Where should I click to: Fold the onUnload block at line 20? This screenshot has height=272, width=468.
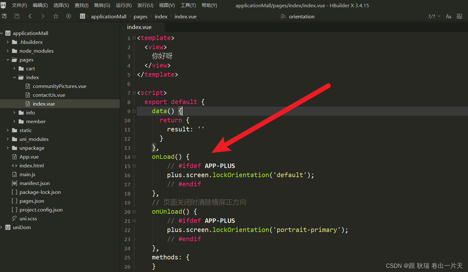click(x=134, y=211)
